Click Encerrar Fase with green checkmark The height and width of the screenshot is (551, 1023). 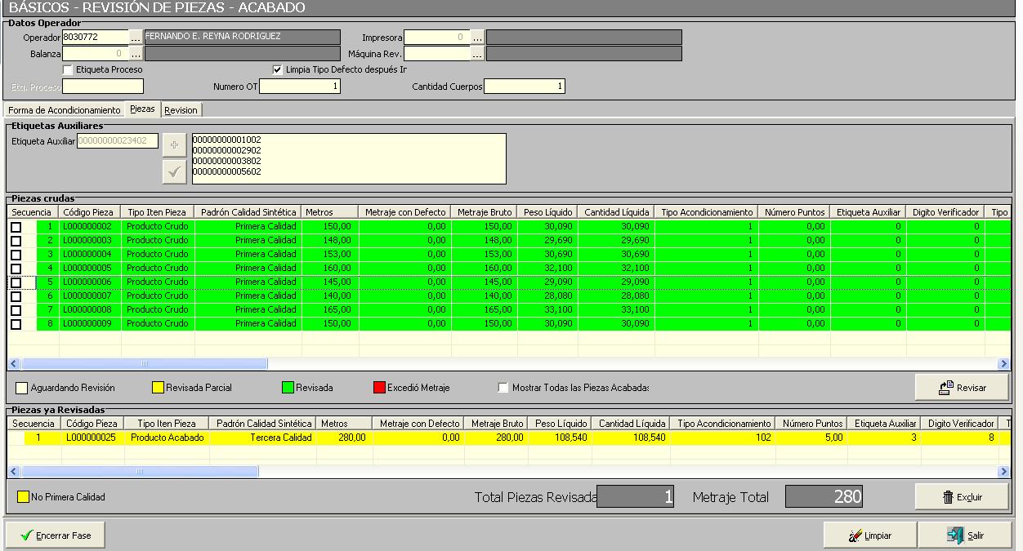(x=56, y=535)
